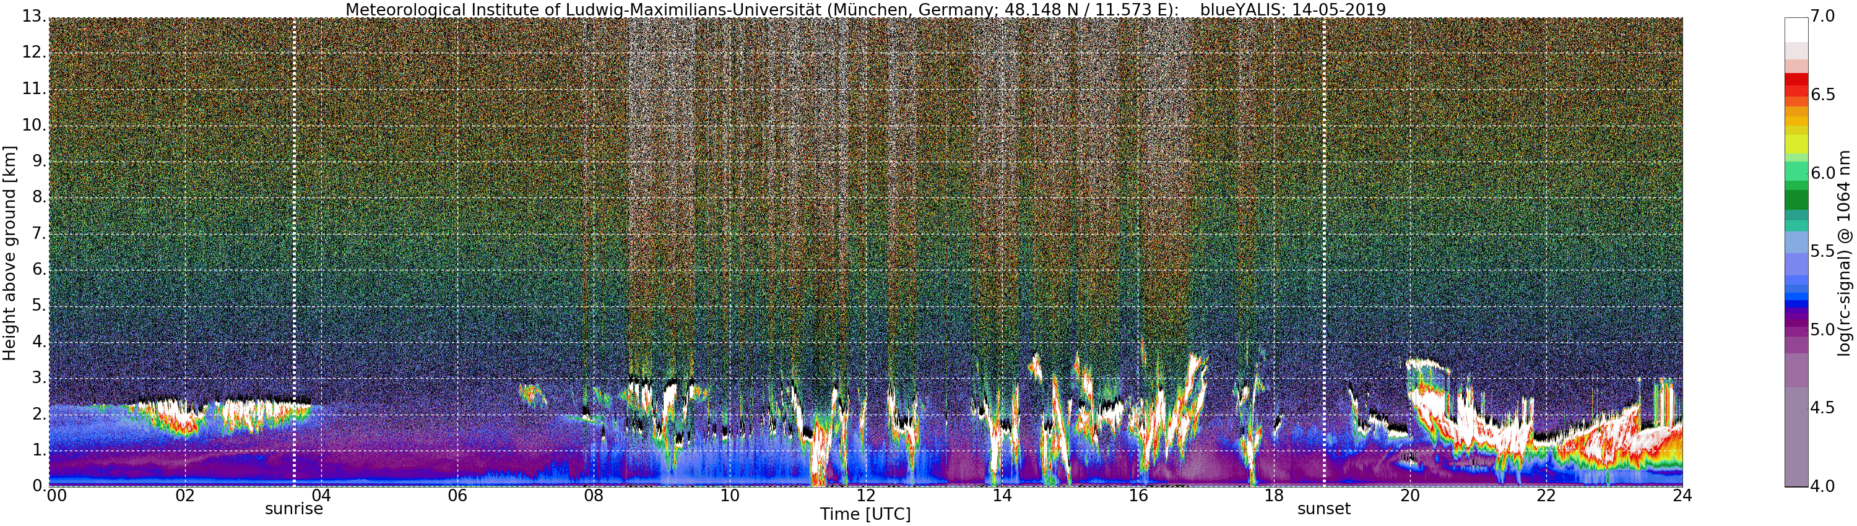This screenshot has width=1857, height=526.
Task: Click the y-axis tick label '6.'
Action: tap(38, 269)
